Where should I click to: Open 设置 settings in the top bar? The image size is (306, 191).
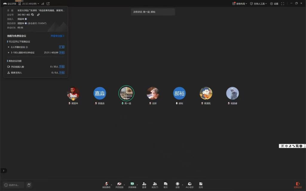pos(274,4)
